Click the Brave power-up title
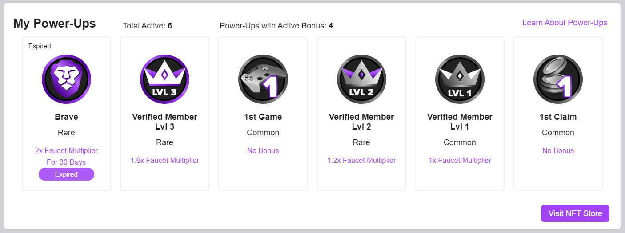This screenshot has width=625, height=233. click(x=66, y=117)
